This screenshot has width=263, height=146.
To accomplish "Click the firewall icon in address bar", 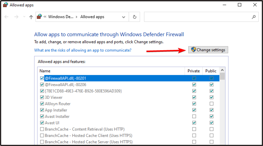I will (39, 17).
